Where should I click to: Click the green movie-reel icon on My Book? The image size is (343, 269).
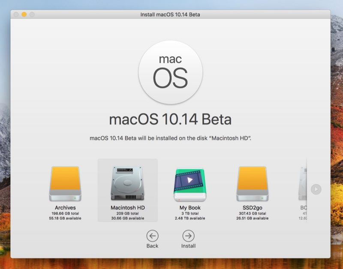pyautogui.click(x=189, y=183)
